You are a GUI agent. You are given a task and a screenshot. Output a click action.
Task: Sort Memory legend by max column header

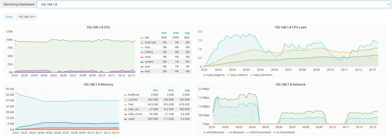(x=171, y=90)
